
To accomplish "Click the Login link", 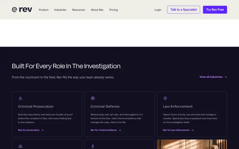I will point(158,10).
